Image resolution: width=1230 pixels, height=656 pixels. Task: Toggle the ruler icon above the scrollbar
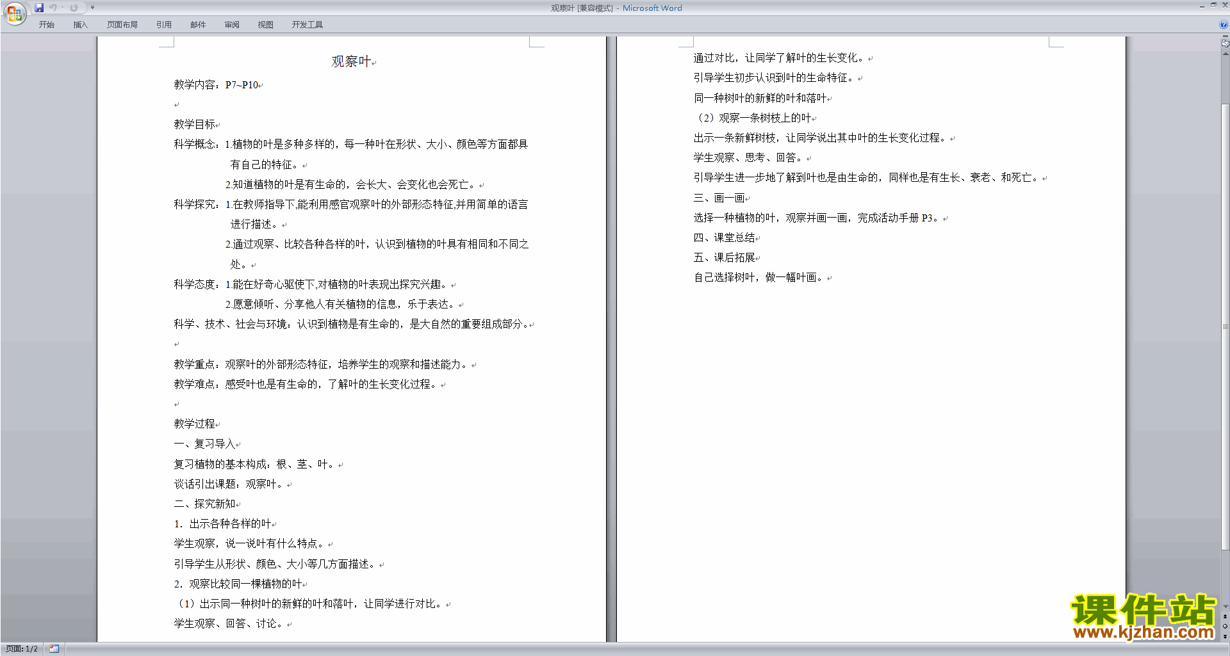(1225, 44)
